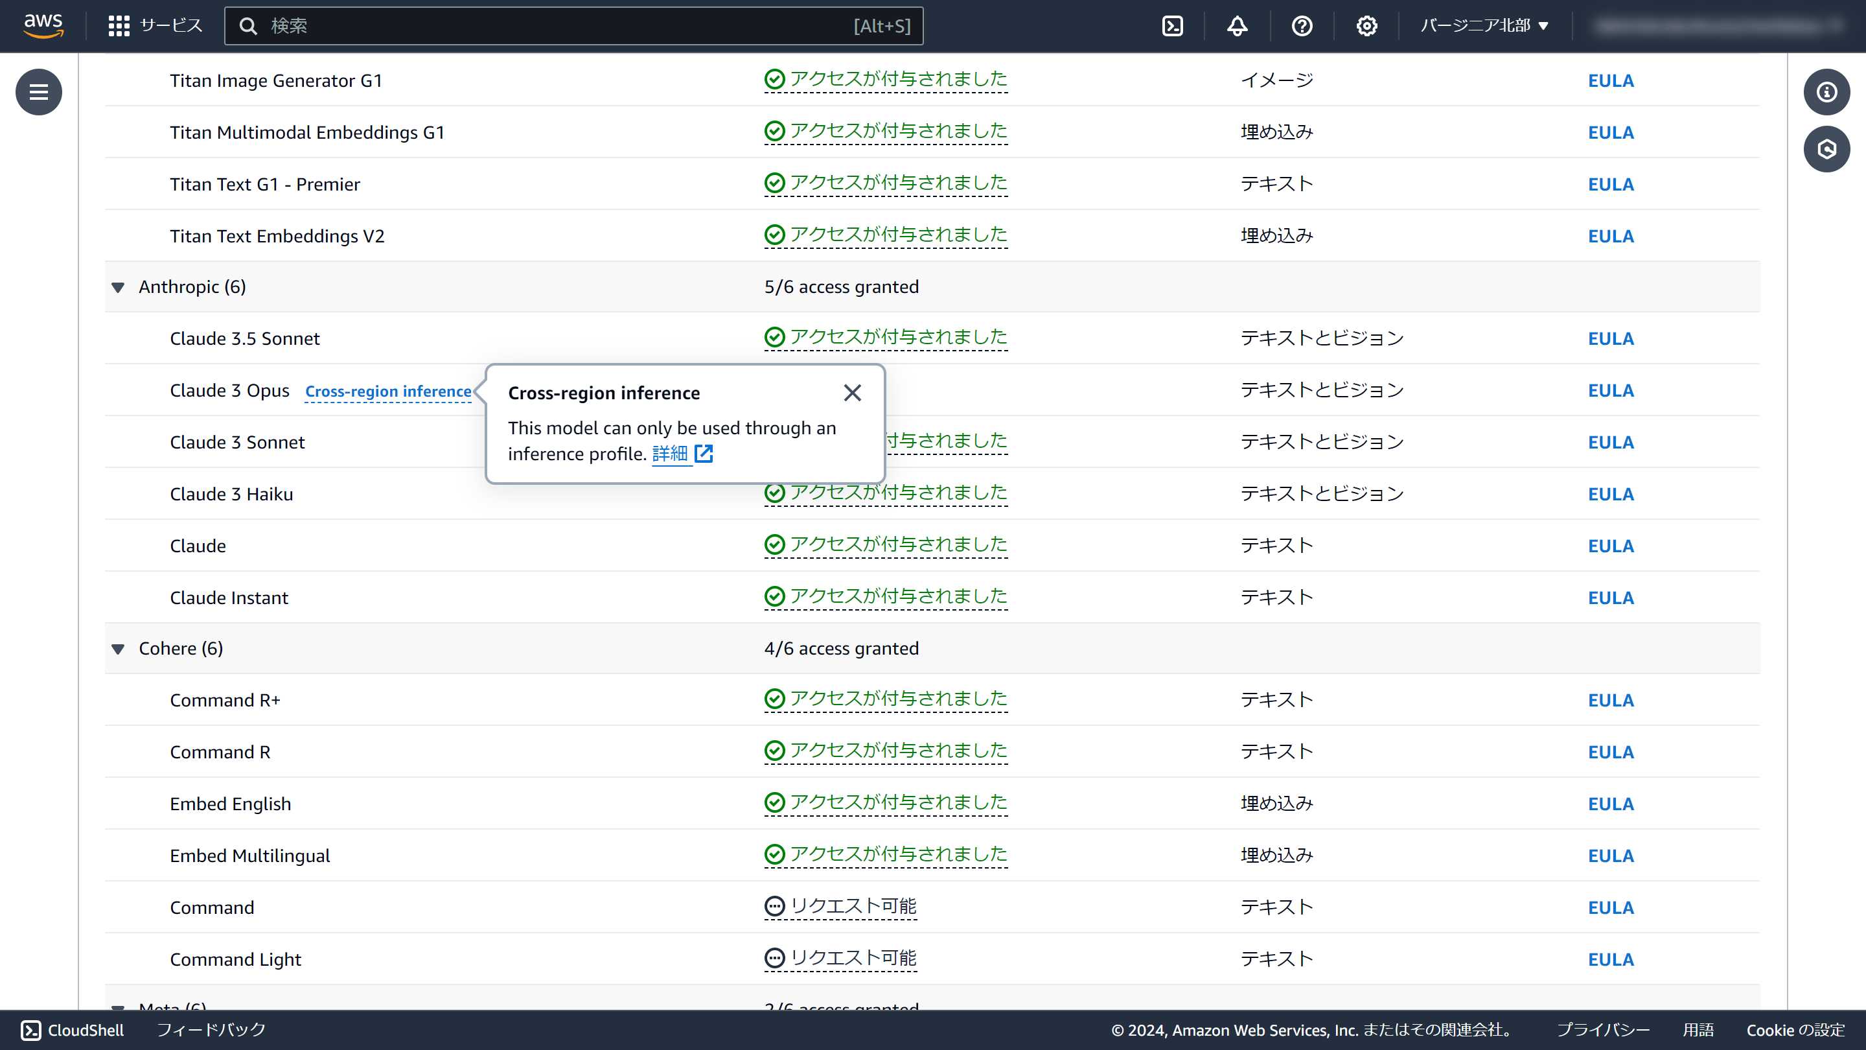Open the hamburger side navigation menu
The image size is (1866, 1050).
38,92
